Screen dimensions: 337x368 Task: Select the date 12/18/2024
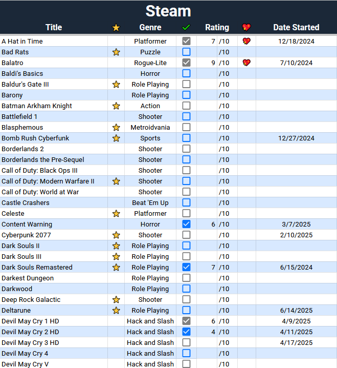point(296,41)
